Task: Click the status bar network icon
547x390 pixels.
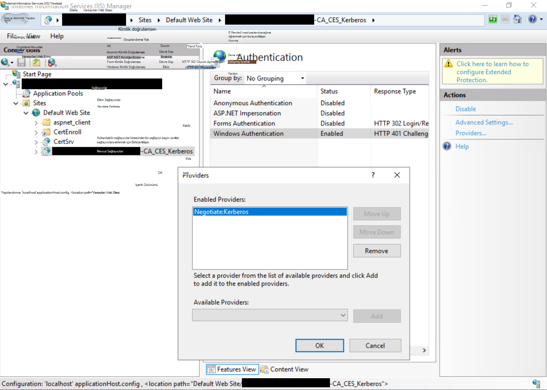Action: [x=536, y=384]
